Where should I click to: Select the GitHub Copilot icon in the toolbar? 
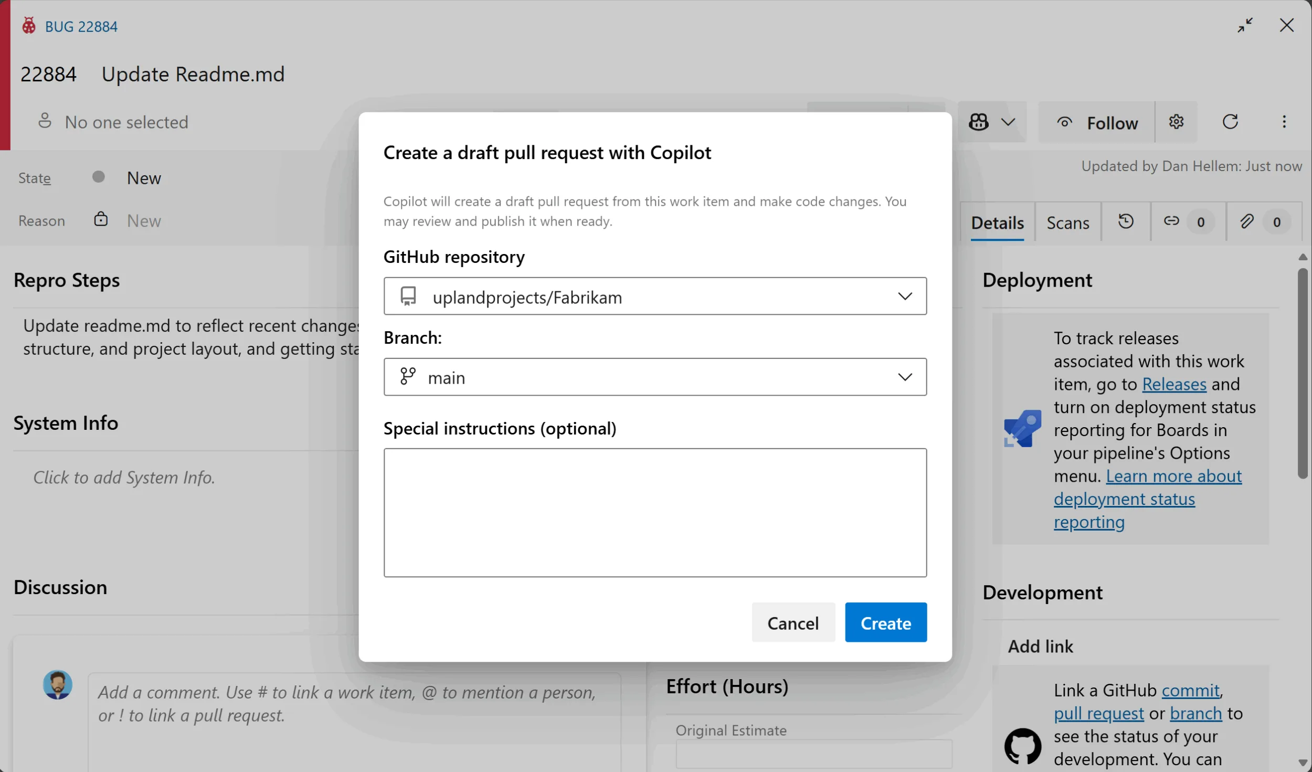979,122
